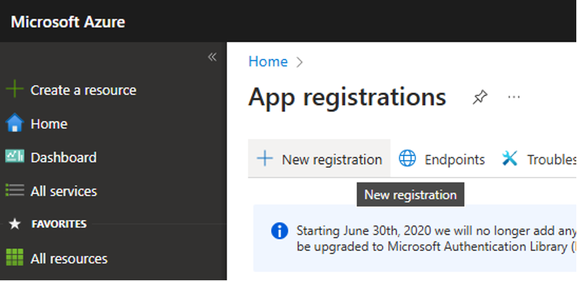Open the Troubleshooting toolbar item label
Screen dimensions: 577x281
[x=552, y=159]
